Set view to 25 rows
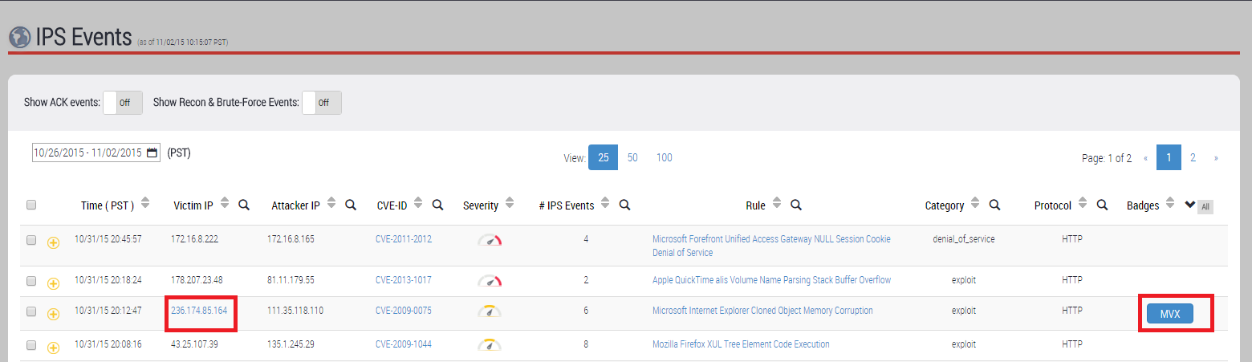This screenshot has width=1252, height=362. pos(603,157)
